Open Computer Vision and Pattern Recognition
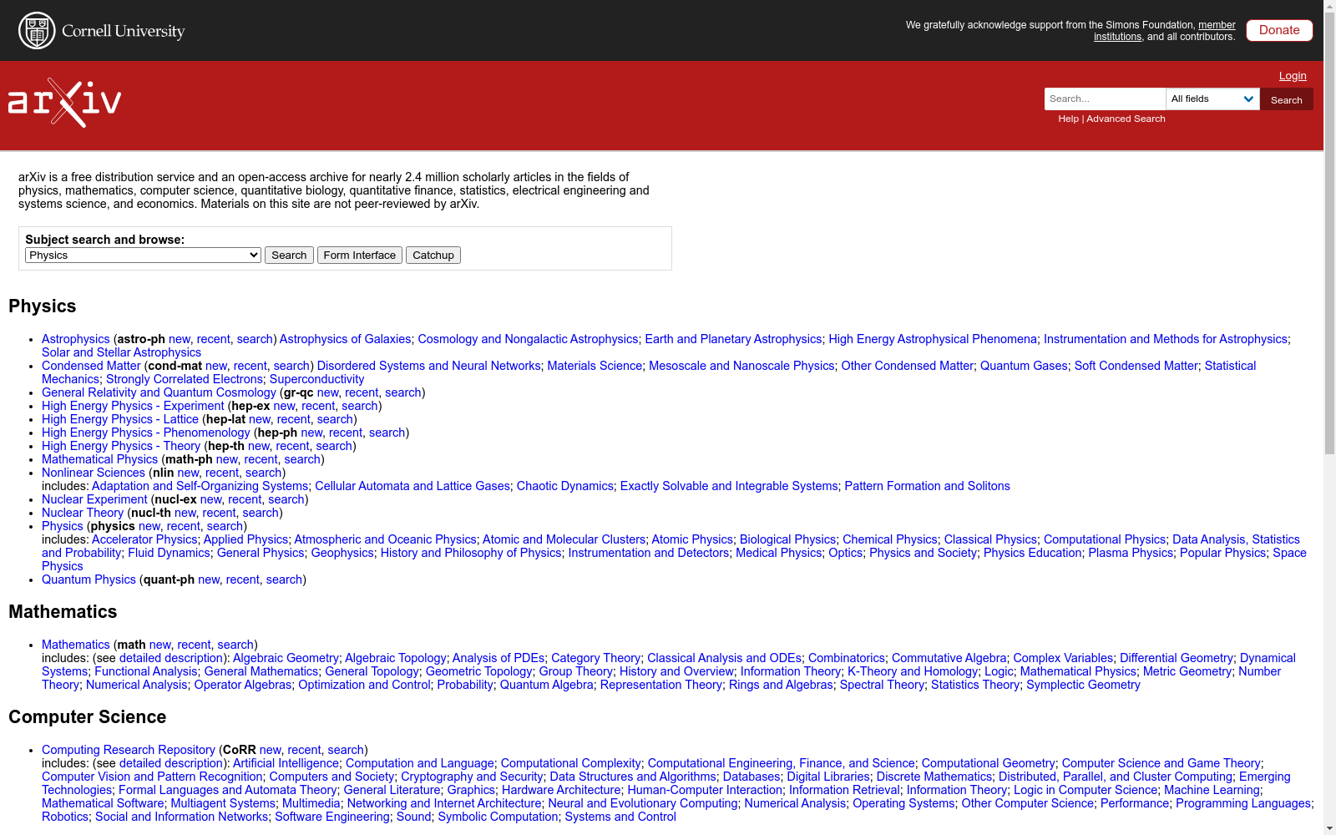 pyautogui.click(x=152, y=777)
